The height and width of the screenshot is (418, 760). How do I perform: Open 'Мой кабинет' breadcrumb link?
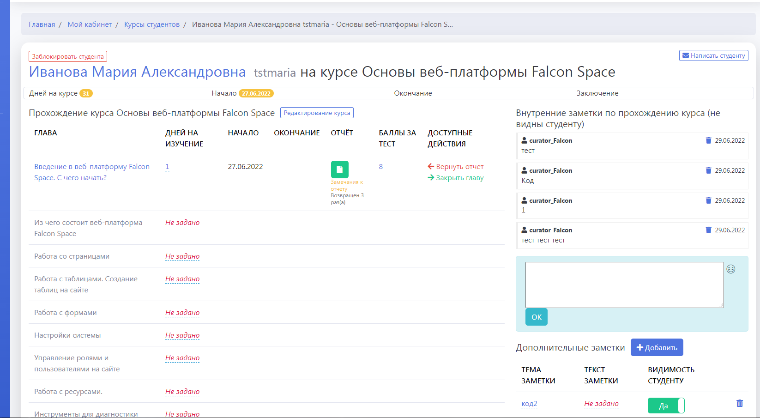pyautogui.click(x=90, y=24)
